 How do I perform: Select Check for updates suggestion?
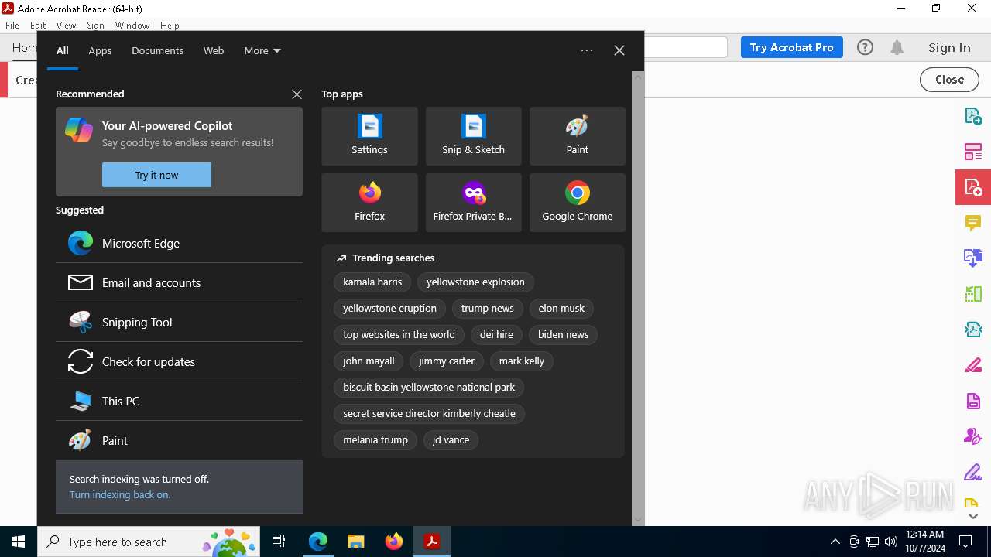click(179, 361)
